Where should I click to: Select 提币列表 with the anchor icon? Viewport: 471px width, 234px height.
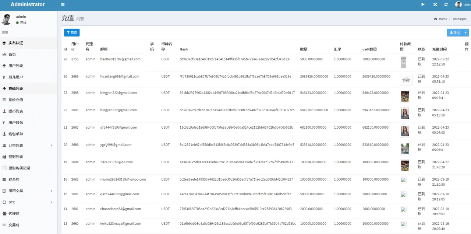point(15,111)
